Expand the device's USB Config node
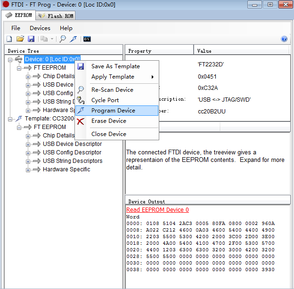 [x=28, y=94]
